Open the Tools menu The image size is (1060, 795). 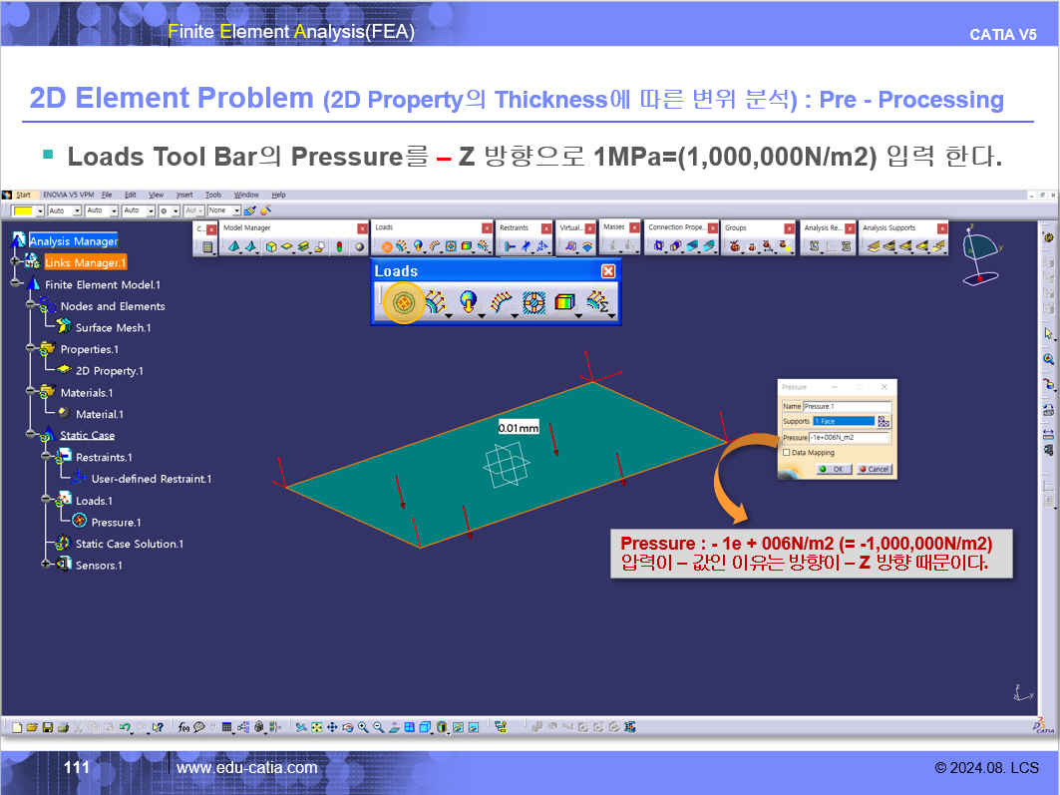point(213,195)
